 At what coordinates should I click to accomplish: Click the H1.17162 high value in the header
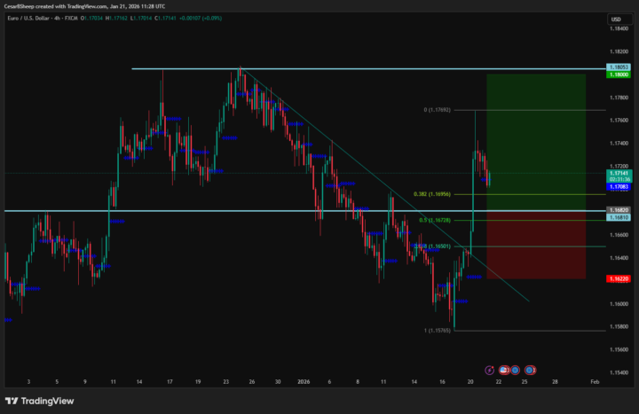(x=116, y=18)
